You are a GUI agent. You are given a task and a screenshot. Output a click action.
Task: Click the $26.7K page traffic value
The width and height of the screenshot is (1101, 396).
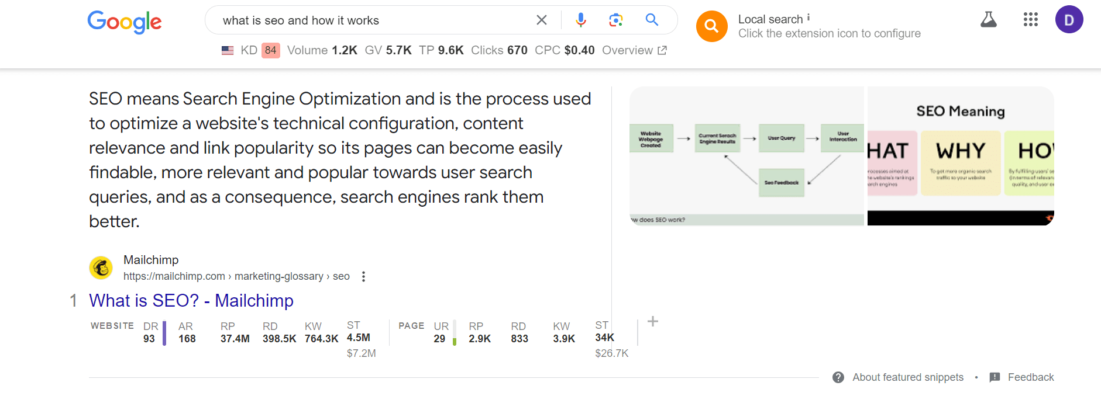tap(611, 353)
